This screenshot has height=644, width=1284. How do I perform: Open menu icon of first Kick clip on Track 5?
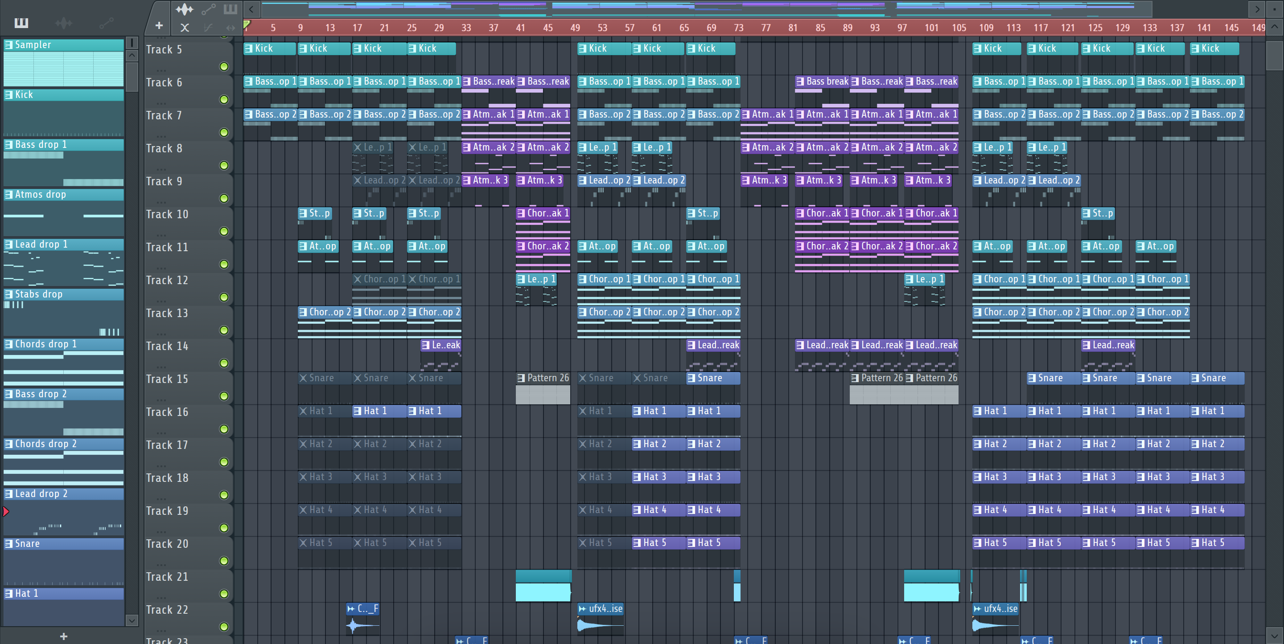[248, 48]
